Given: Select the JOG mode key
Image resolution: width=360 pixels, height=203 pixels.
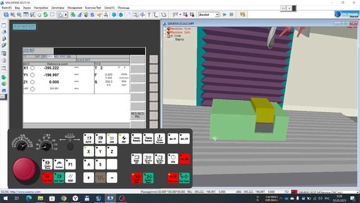Looking at the screenshot, I should point(112,139).
